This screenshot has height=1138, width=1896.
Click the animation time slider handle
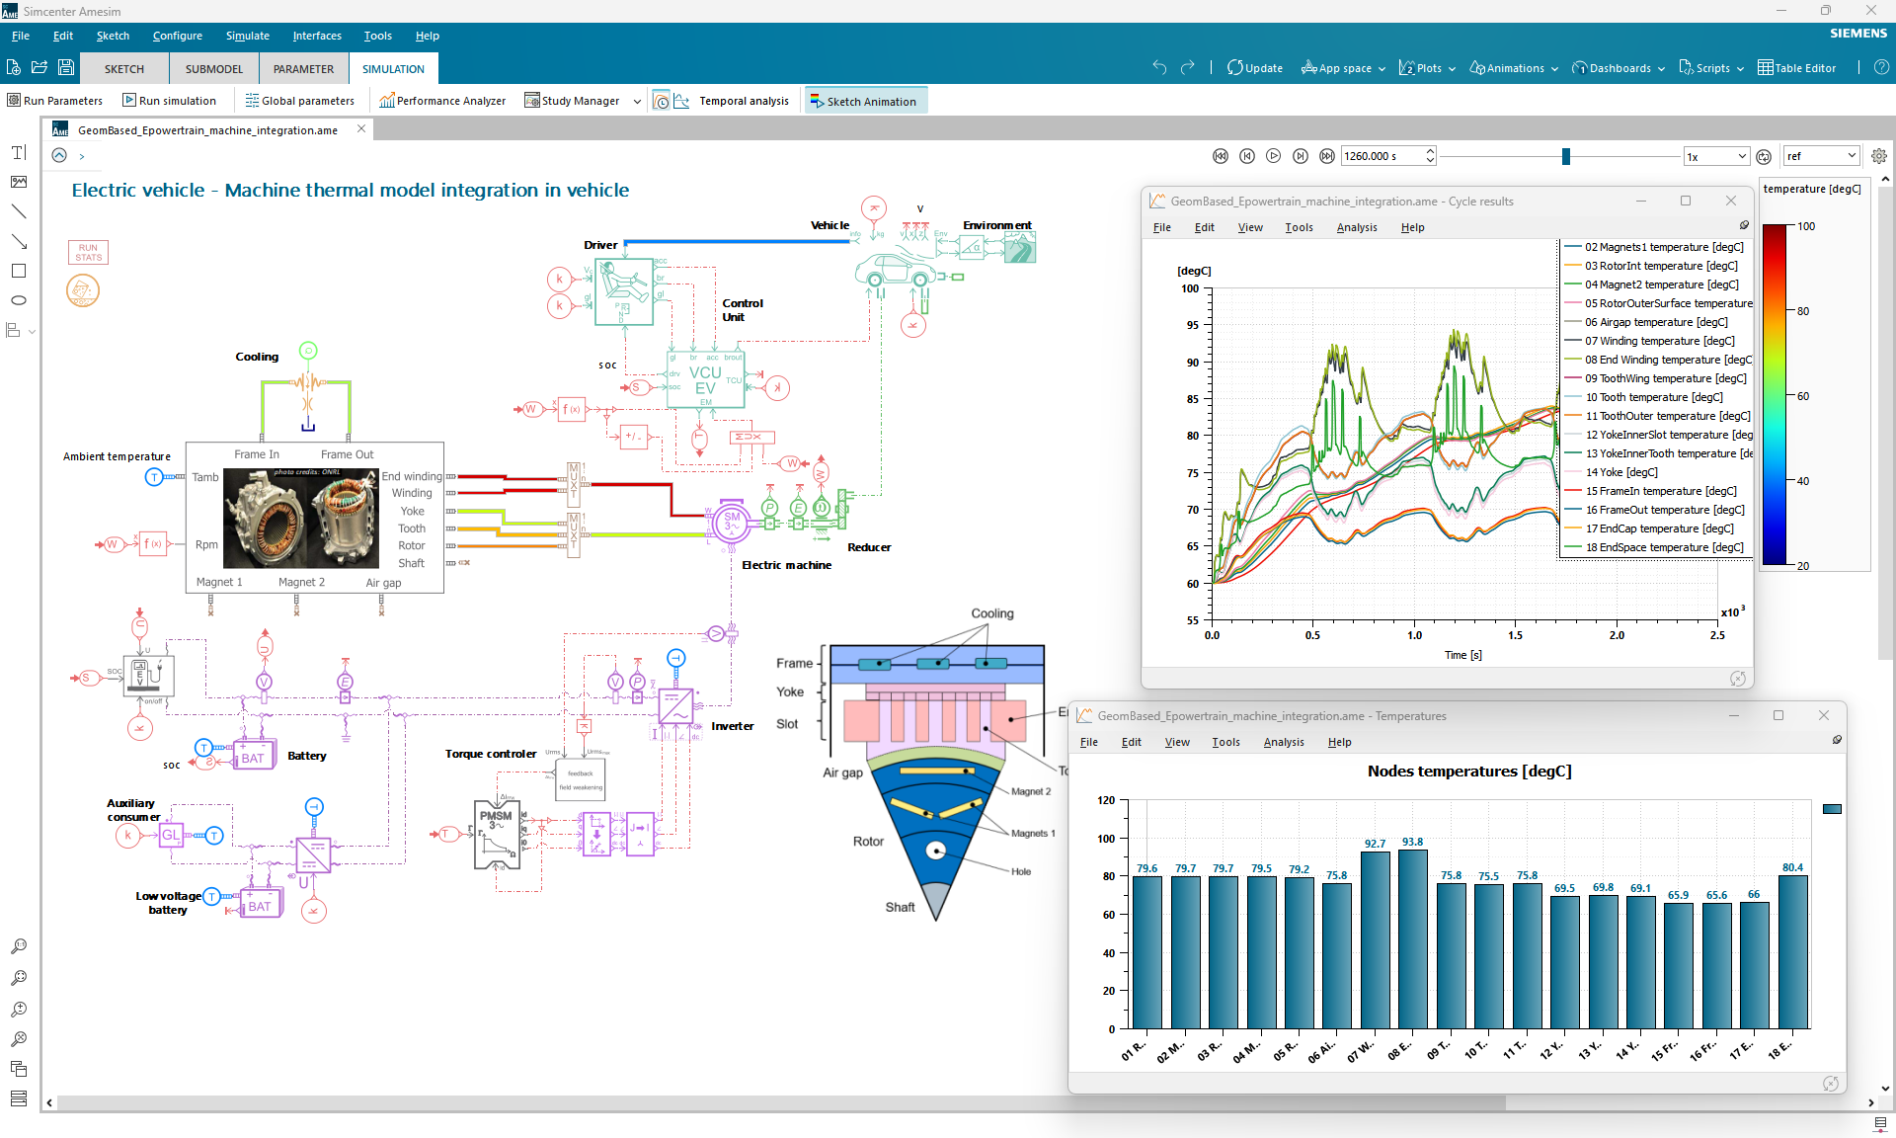click(1565, 156)
